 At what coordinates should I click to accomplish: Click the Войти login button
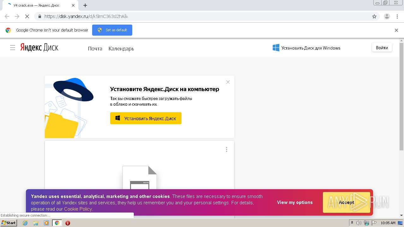(382, 48)
